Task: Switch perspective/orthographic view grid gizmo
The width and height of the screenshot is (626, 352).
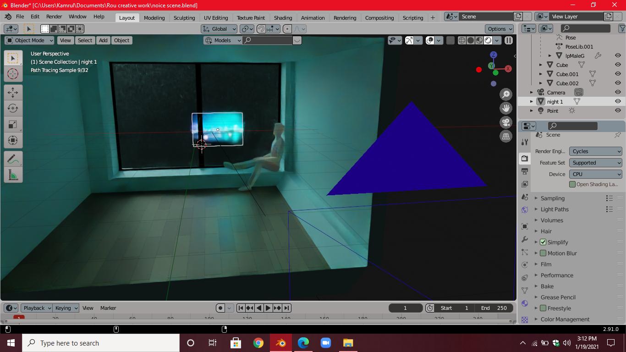Action: [506, 136]
